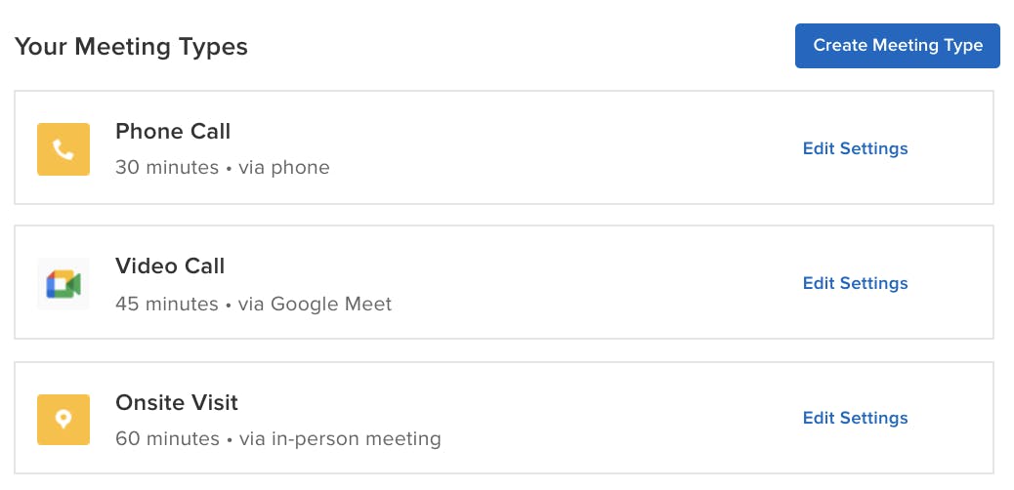This screenshot has height=490, width=1014.
Task: Click the 'via in-person meeting' label
Action: [340, 439]
